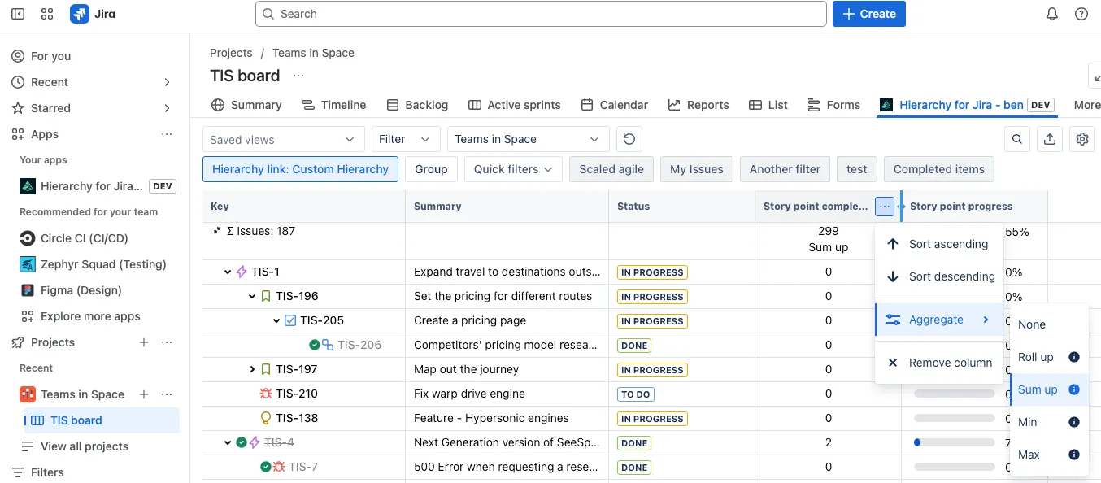Select Remove column in the column menu
Screen dimensions: 1101x483
(x=939, y=363)
